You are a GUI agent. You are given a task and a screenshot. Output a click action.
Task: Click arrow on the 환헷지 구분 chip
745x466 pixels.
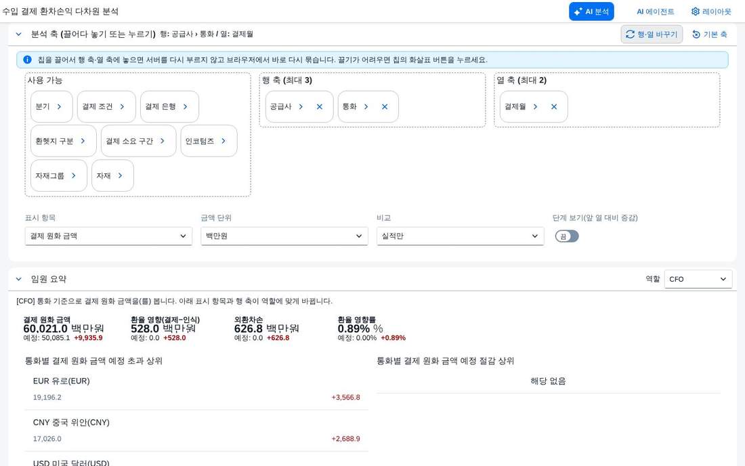83,141
